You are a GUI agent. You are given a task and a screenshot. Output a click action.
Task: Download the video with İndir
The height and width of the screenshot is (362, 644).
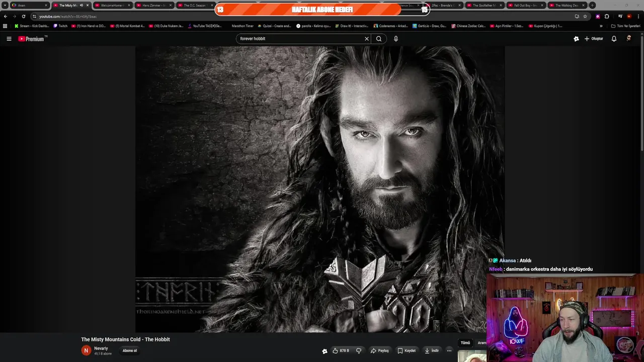point(432,350)
